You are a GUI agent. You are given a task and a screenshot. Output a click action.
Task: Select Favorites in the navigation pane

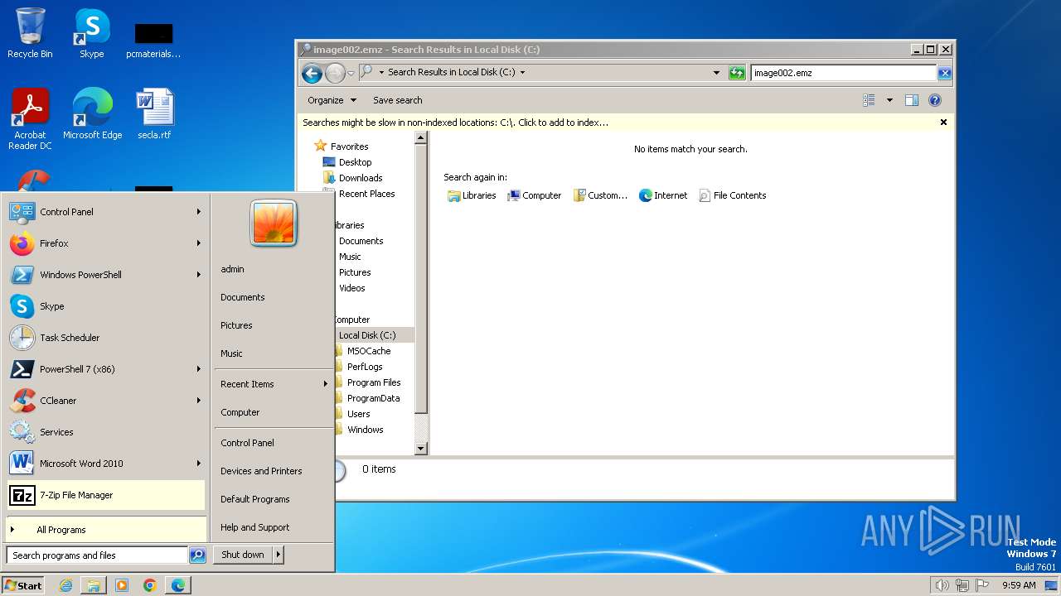[349, 147]
